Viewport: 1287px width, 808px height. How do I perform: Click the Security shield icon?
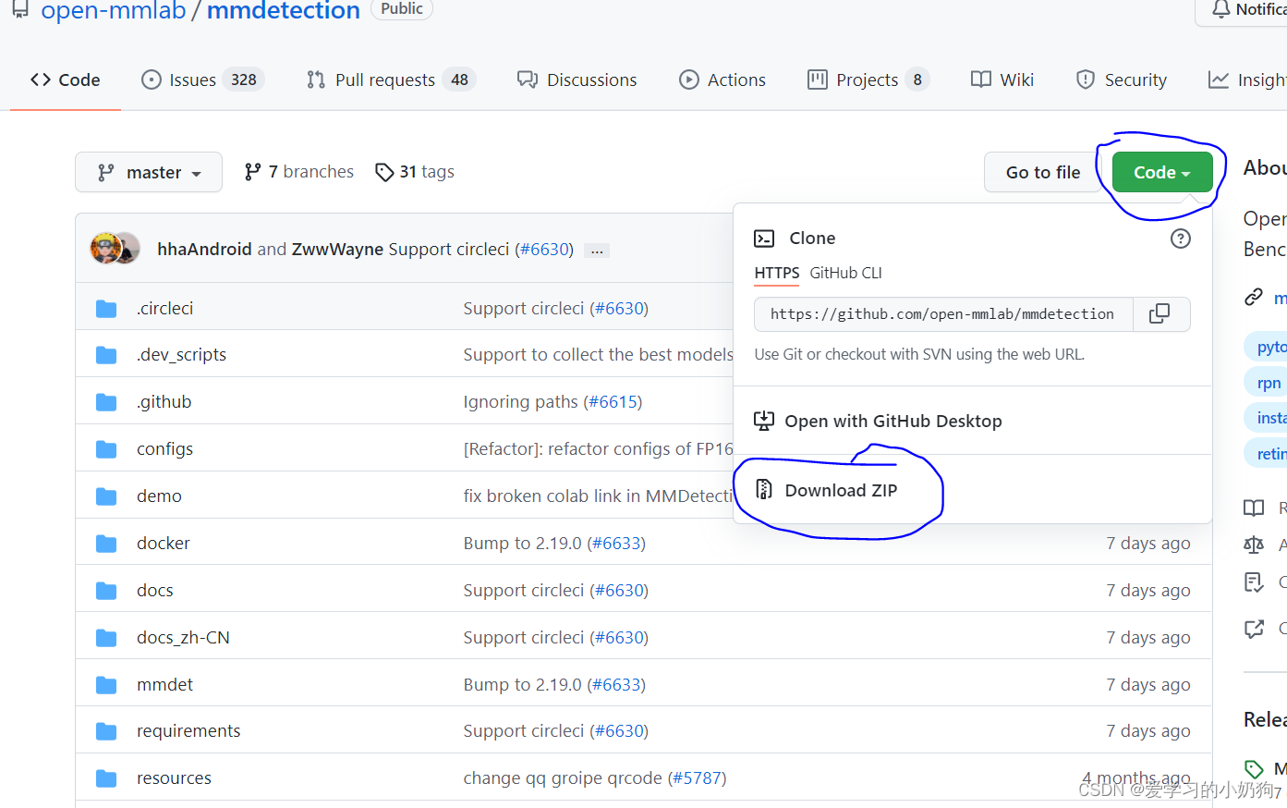pos(1086,80)
